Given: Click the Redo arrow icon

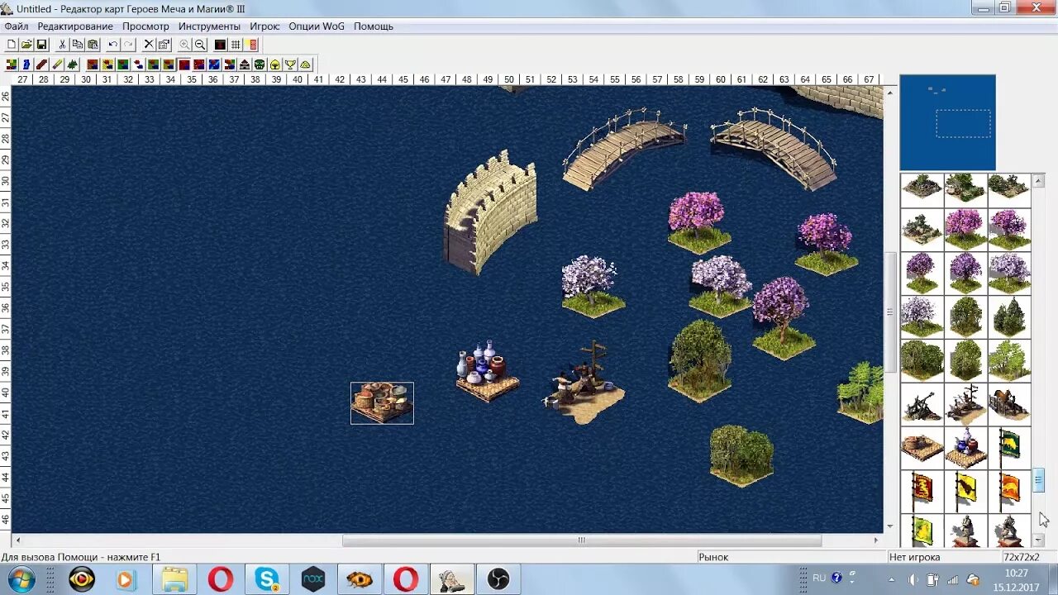Looking at the screenshot, I should [128, 45].
